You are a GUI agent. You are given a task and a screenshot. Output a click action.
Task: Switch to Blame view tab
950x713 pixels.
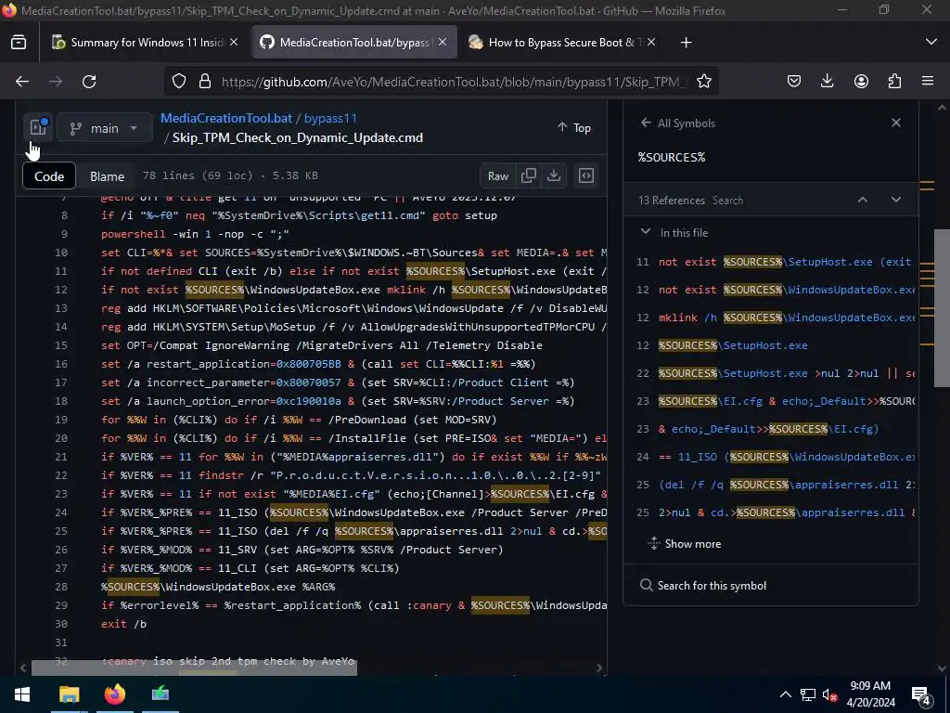tap(108, 176)
